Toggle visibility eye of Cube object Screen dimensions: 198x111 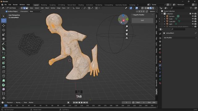pos(193,19)
